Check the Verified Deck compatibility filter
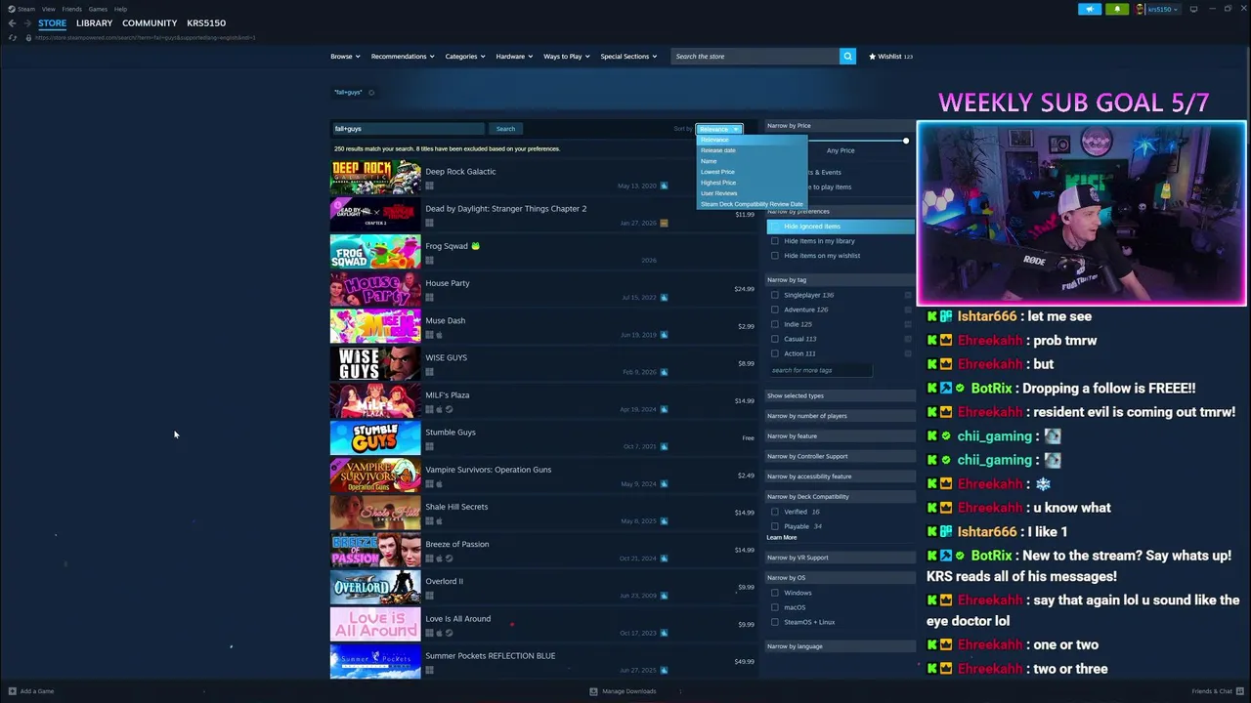This screenshot has height=703, width=1251. (775, 512)
